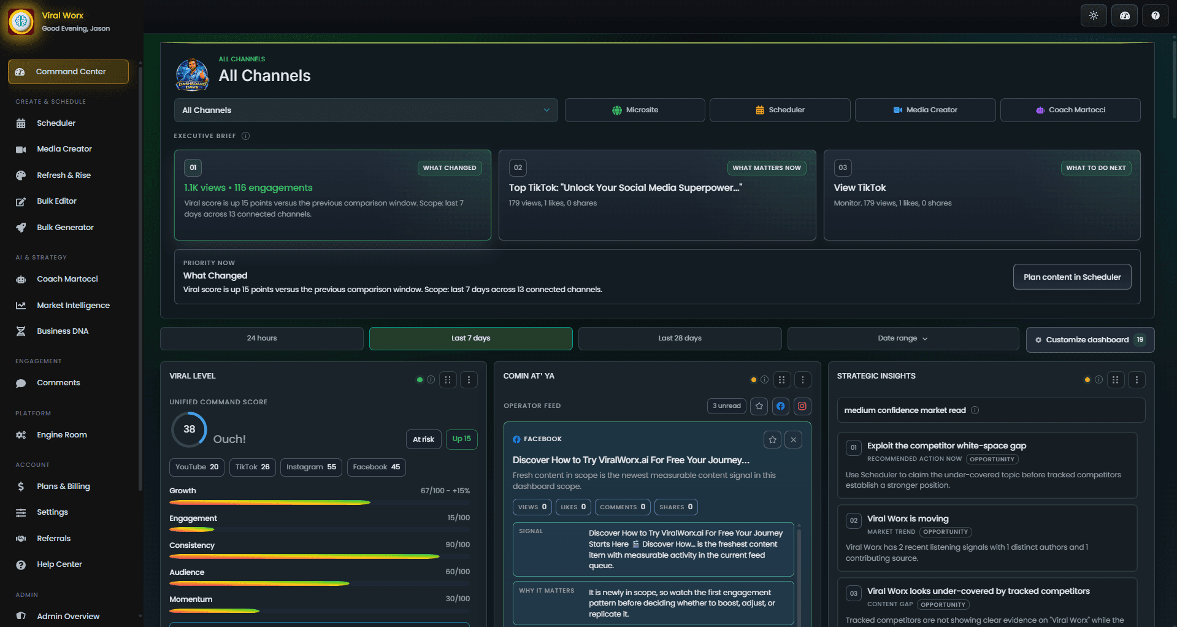Show the Executive Brief info icon
1177x627 pixels.
[245, 136]
